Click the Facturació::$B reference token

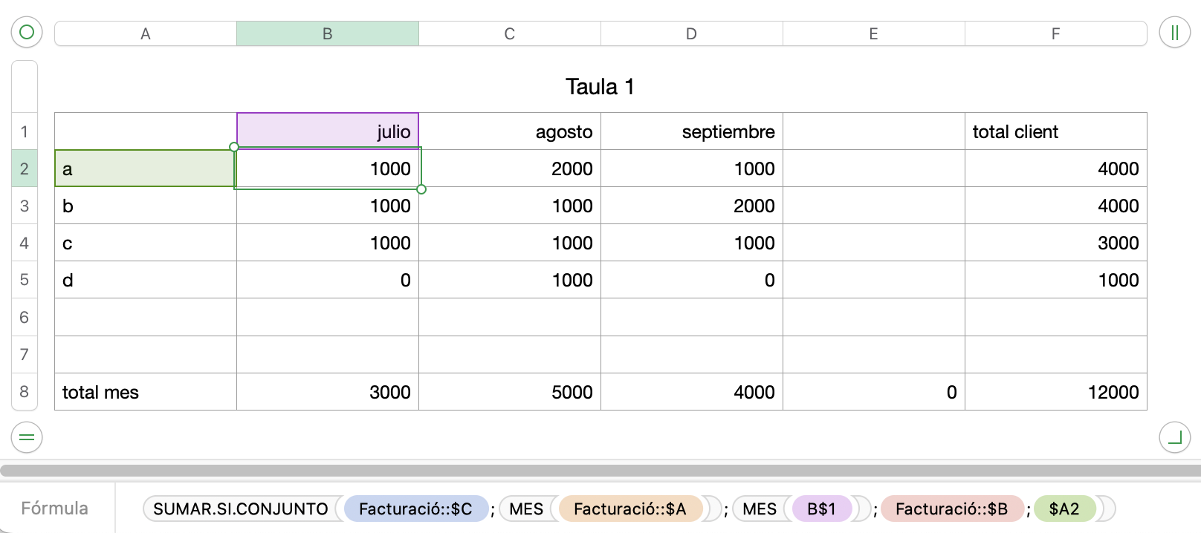(951, 509)
